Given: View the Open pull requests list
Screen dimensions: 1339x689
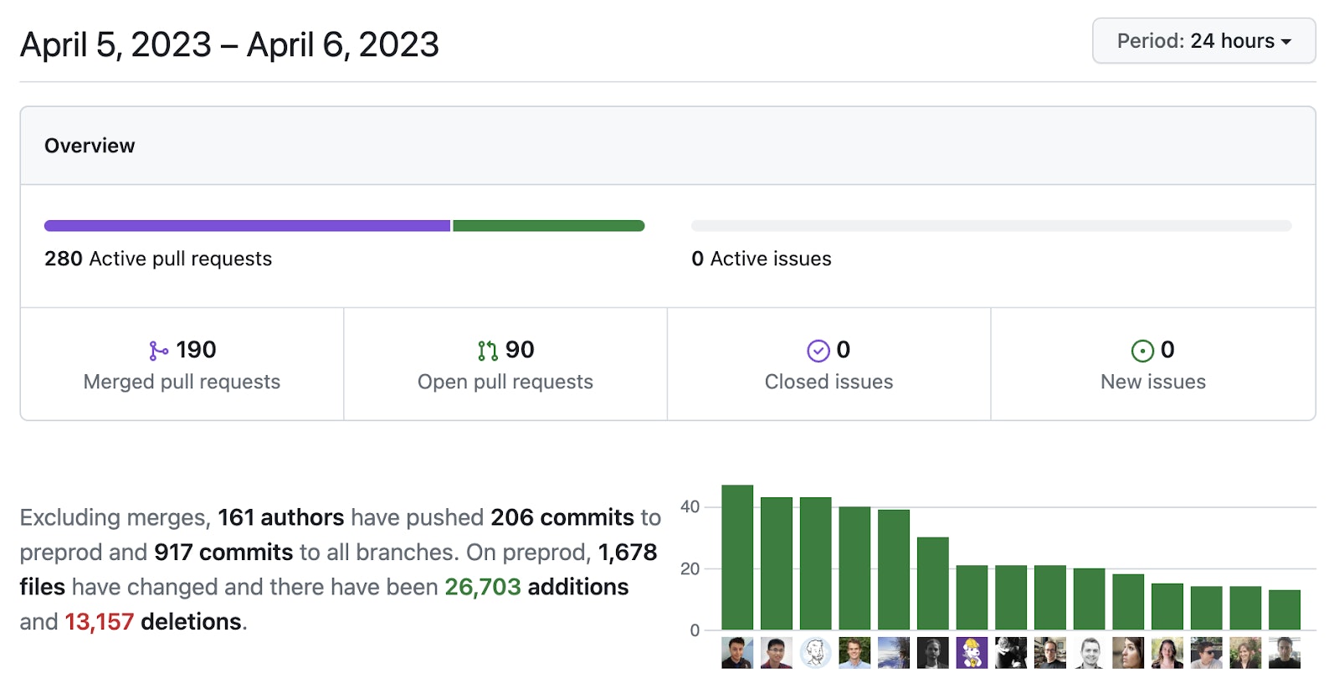Looking at the screenshot, I should tap(505, 382).
